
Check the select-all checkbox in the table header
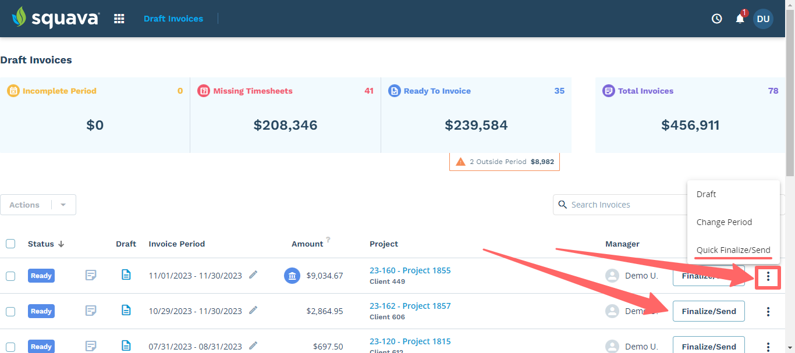point(10,244)
